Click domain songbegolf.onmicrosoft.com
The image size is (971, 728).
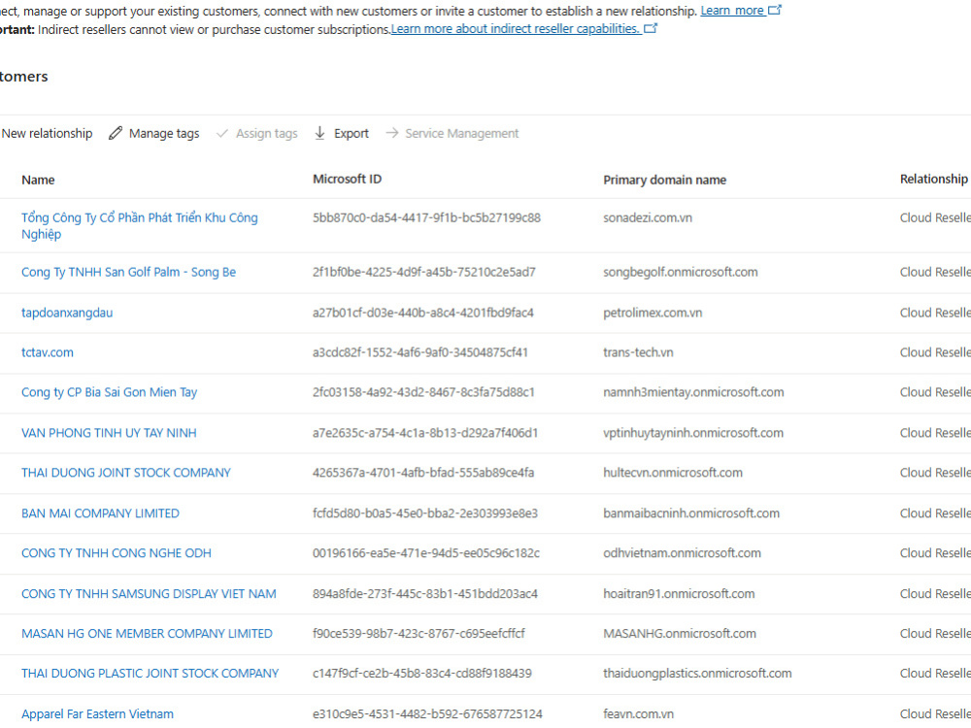[681, 272]
